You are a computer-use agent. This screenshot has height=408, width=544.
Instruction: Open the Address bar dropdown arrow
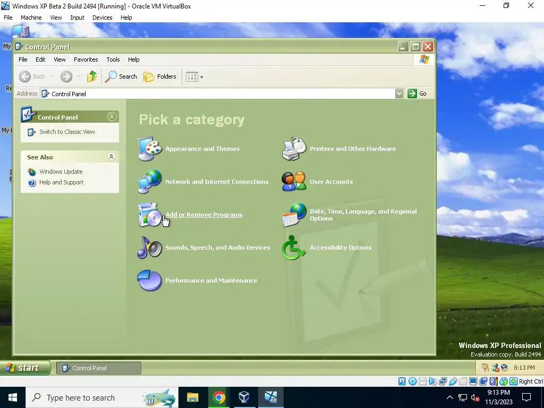pyautogui.click(x=399, y=93)
